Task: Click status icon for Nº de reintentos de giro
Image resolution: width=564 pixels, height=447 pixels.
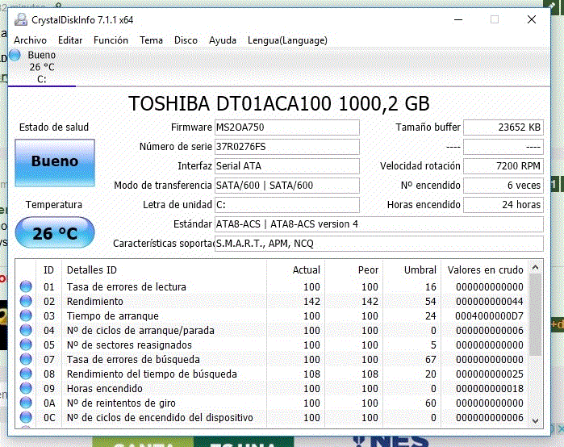Action: pyautogui.click(x=26, y=403)
